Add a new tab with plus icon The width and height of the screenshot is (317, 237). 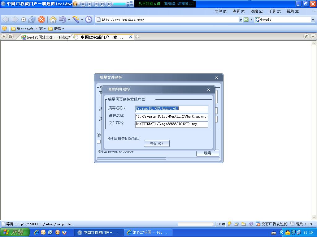click(x=137, y=37)
